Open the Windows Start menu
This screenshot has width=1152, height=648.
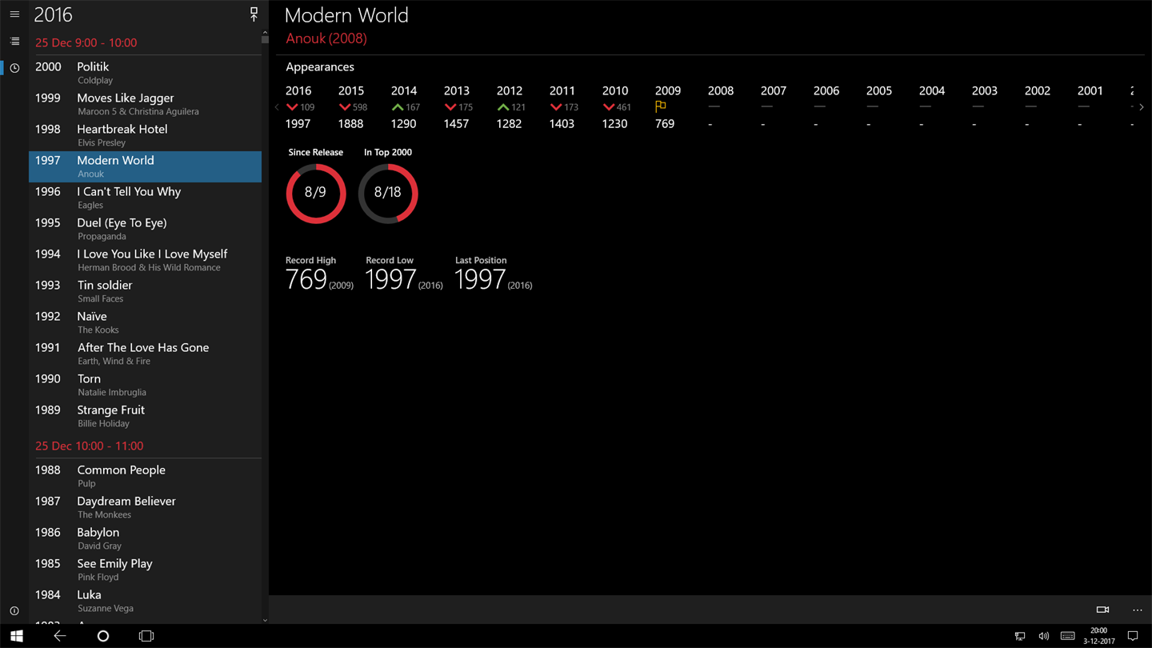16,636
